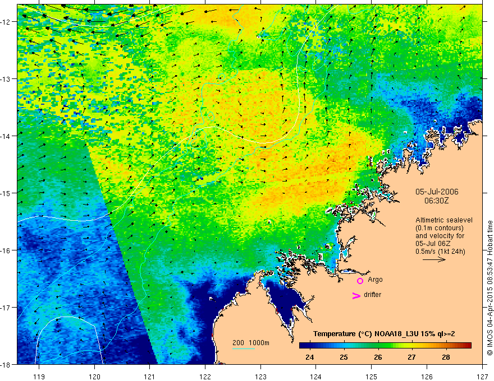Click the 124 longitude axis label
This screenshot has width=494, height=381.
(316, 377)
